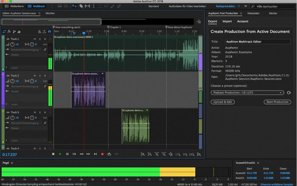Click Track 2 pan knob
This screenshot has height=186, width=297.
(32, 81)
